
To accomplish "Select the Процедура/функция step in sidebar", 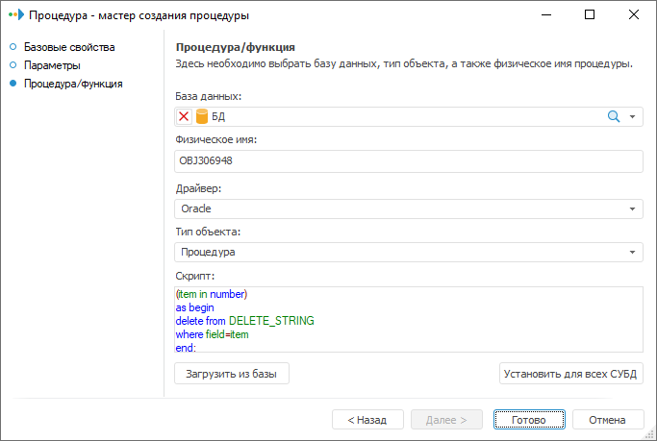I will point(73,84).
